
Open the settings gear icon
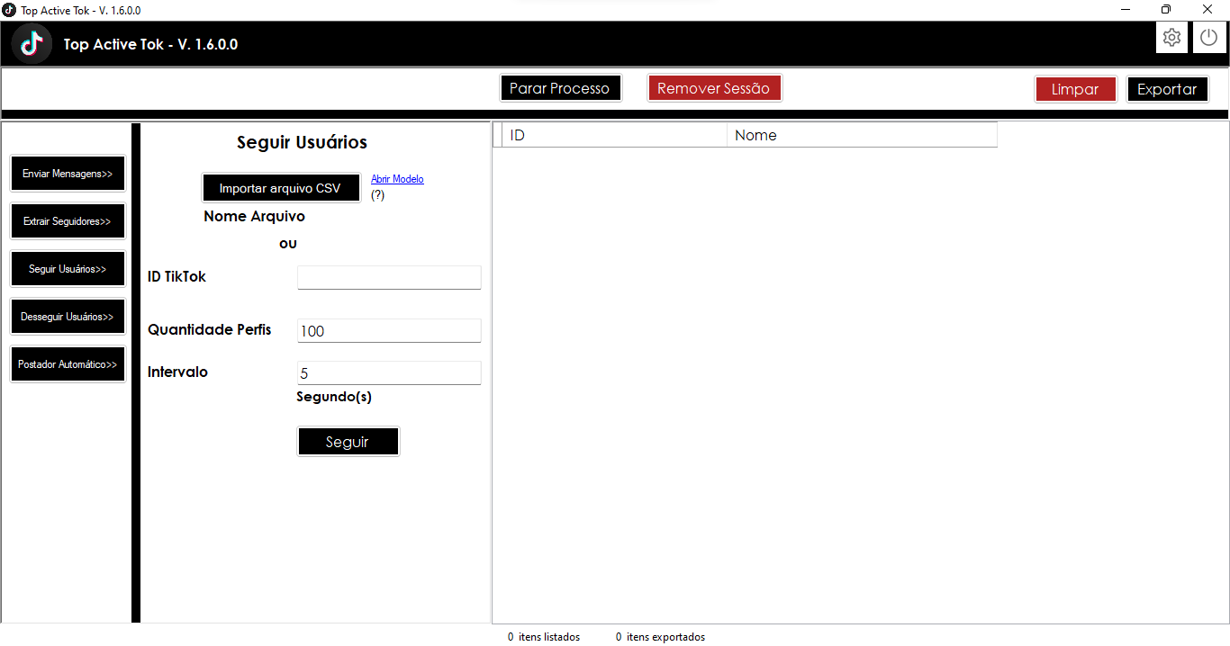click(1171, 37)
